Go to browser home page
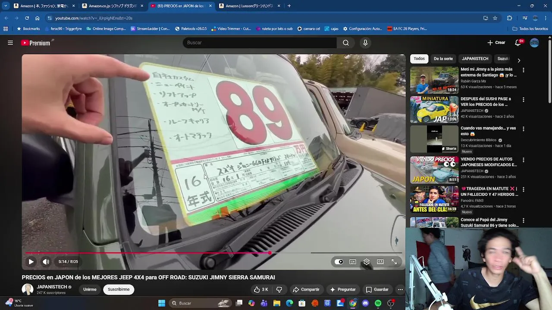Image resolution: width=552 pixels, height=310 pixels. tap(37, 18)
